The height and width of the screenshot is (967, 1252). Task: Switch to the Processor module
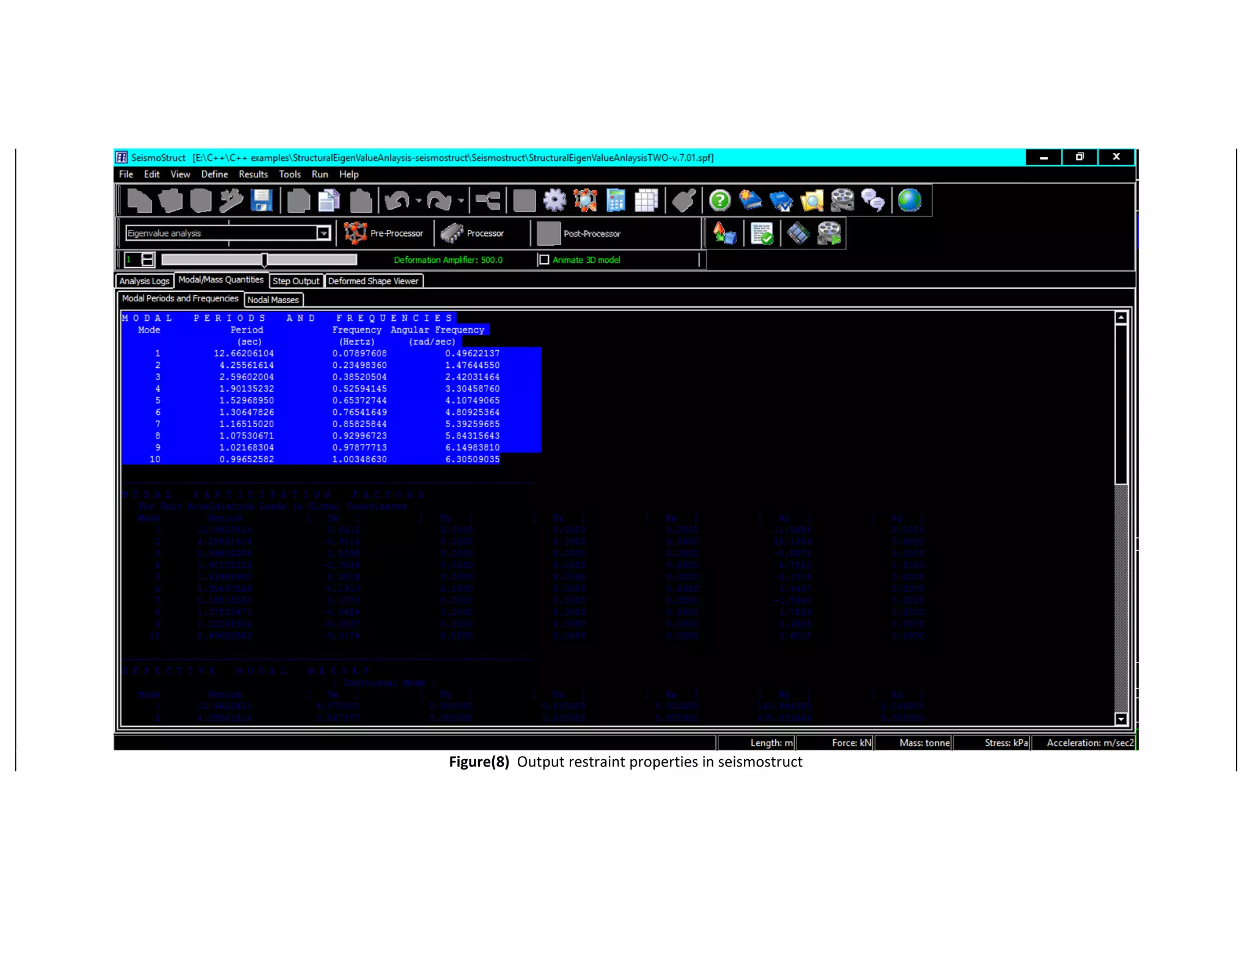pos(473,233)
